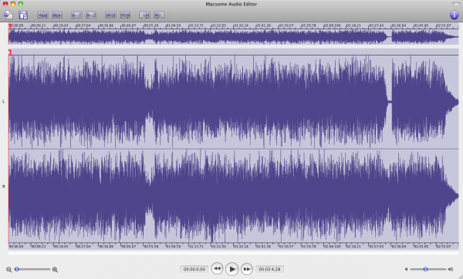Click the loud-volume speaker icon

(x=451, y=269)
